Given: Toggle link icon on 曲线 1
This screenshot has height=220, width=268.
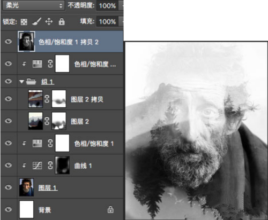Looking at the screenshot, I should point(50,166).
